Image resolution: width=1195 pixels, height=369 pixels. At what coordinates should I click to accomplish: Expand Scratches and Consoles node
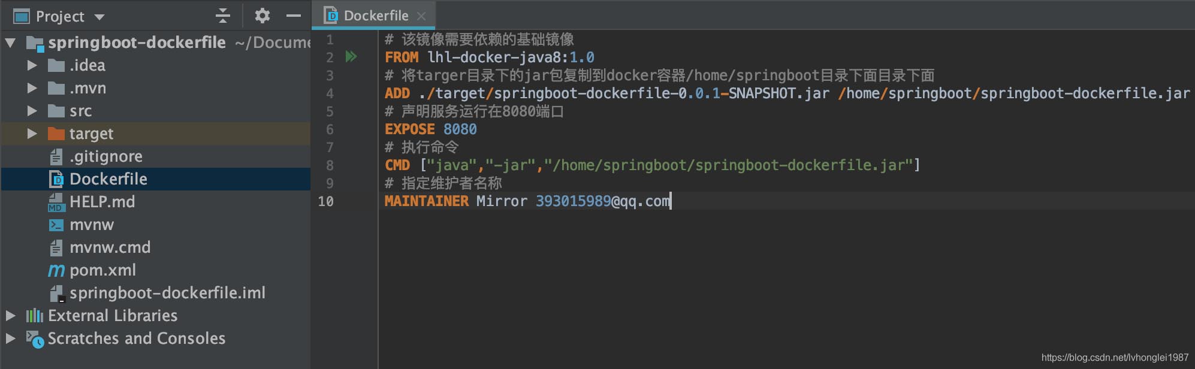(x=10, y=338)
